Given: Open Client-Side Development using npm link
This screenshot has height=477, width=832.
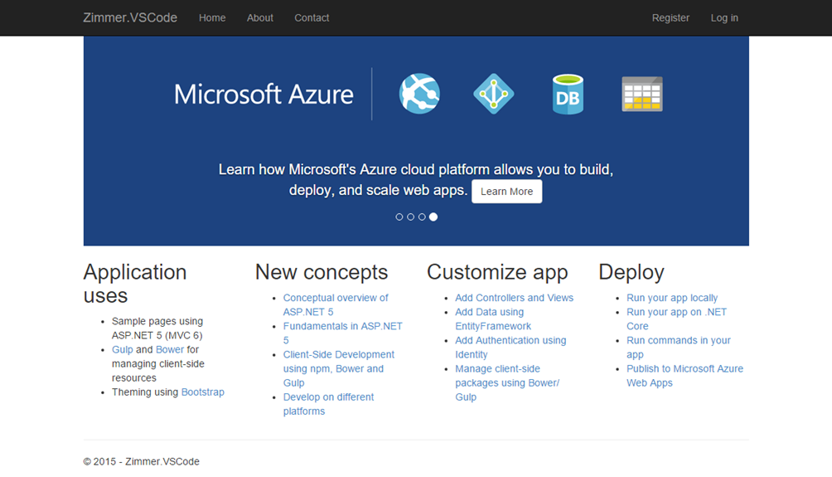Looking at the screenshot, I should coord(339,368).
